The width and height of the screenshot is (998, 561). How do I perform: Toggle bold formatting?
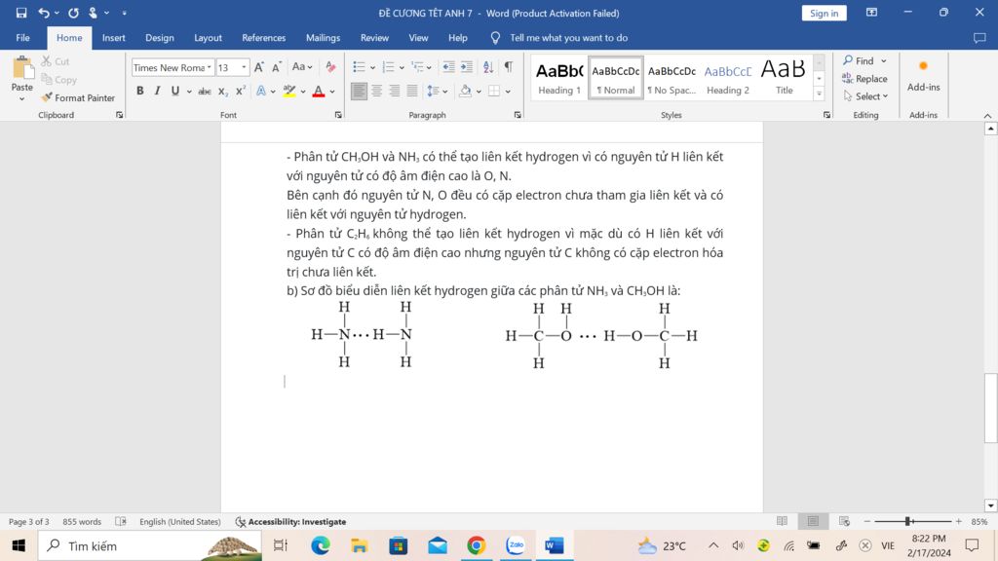(140, 91)
